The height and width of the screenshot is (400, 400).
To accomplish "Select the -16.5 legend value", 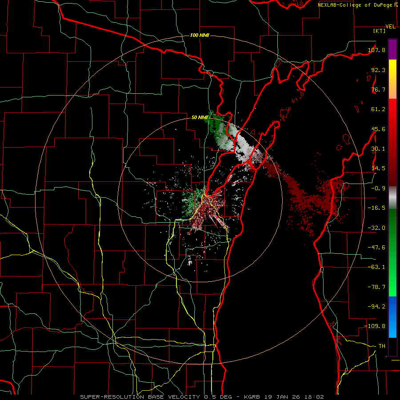I will tap(376, 208).
